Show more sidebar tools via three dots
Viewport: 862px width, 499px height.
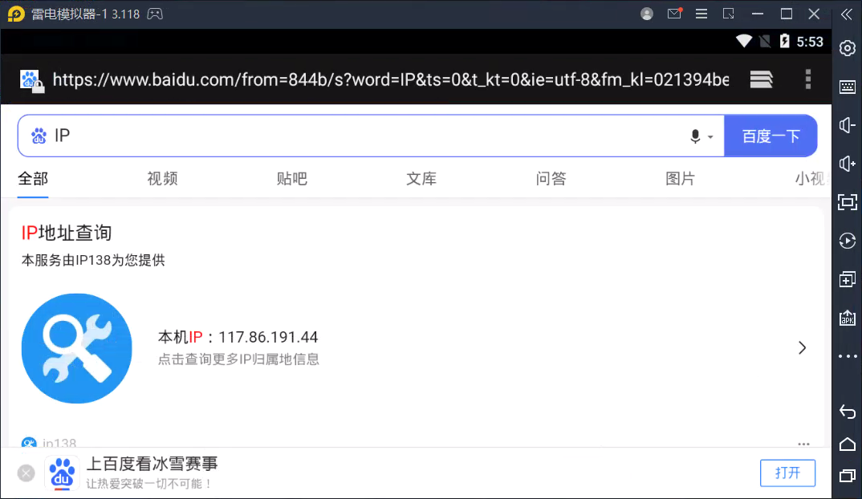click(x=848, y=356)
